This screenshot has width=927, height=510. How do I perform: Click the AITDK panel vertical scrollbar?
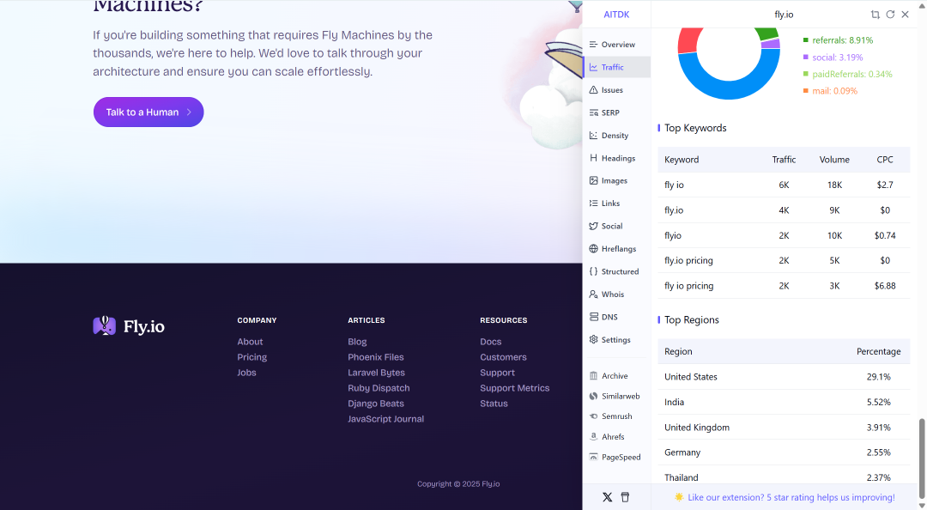(x=921, y=458)
